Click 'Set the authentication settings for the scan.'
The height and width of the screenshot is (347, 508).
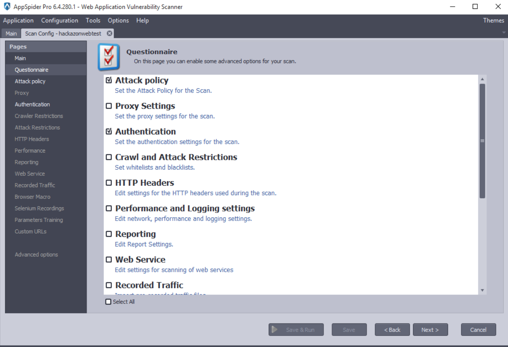coord(177,142)
